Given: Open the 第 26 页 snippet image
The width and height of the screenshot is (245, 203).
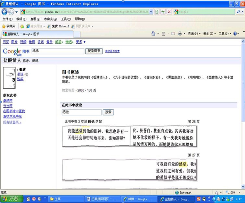Looking at the screenshot, I should (130, 136).
